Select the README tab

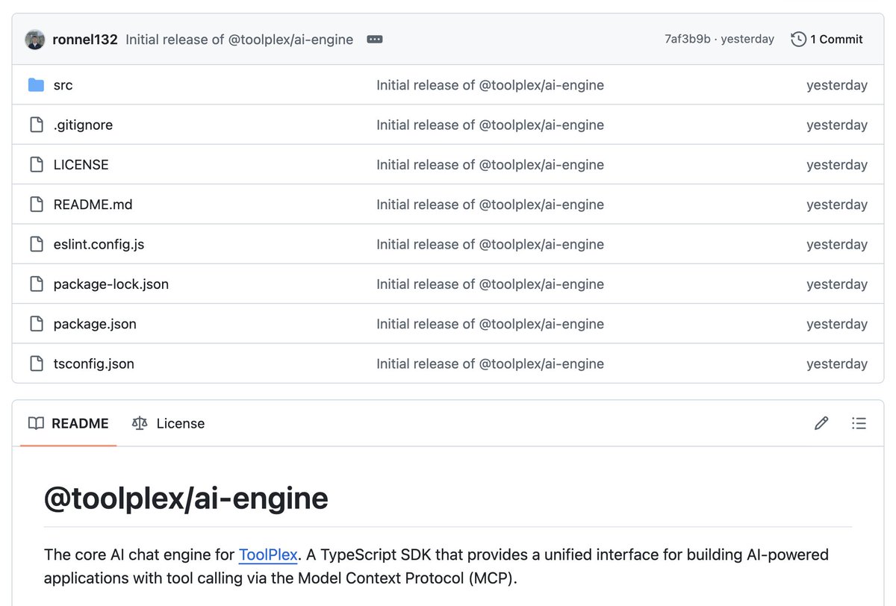point(68,423)
